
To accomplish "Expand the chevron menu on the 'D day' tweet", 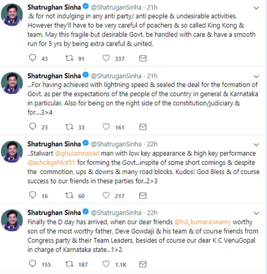I will point(257,213).
